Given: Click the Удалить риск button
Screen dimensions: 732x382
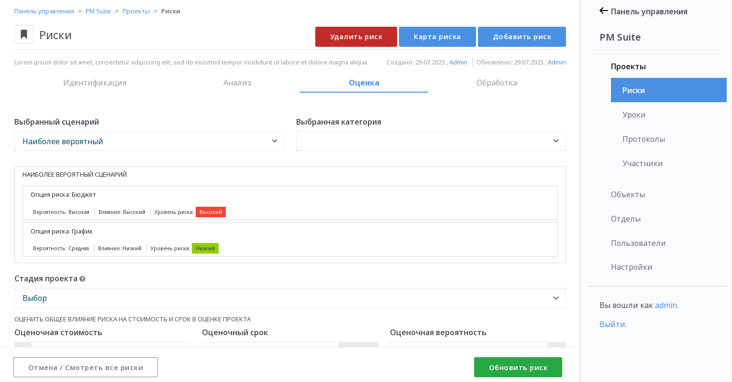Looking at the screenshot, I should [356, 37].
